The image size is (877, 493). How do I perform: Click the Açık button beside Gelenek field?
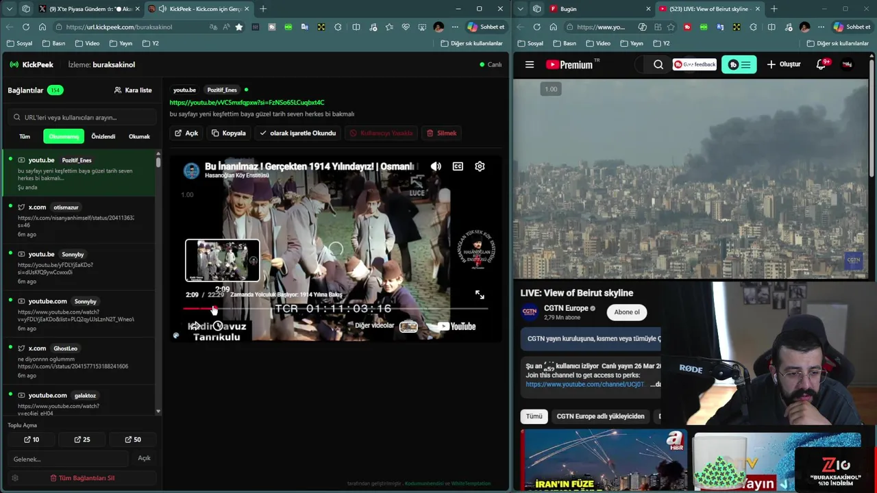coord(144,458)
